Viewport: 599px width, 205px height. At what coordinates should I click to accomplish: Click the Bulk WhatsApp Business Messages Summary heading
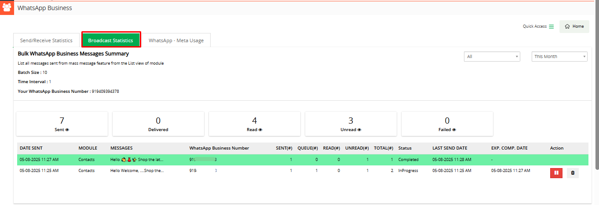coord(73,54)
